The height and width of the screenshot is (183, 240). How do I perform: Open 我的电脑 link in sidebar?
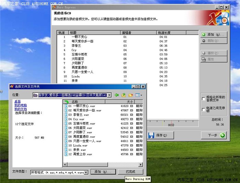(x=20, y=105)
